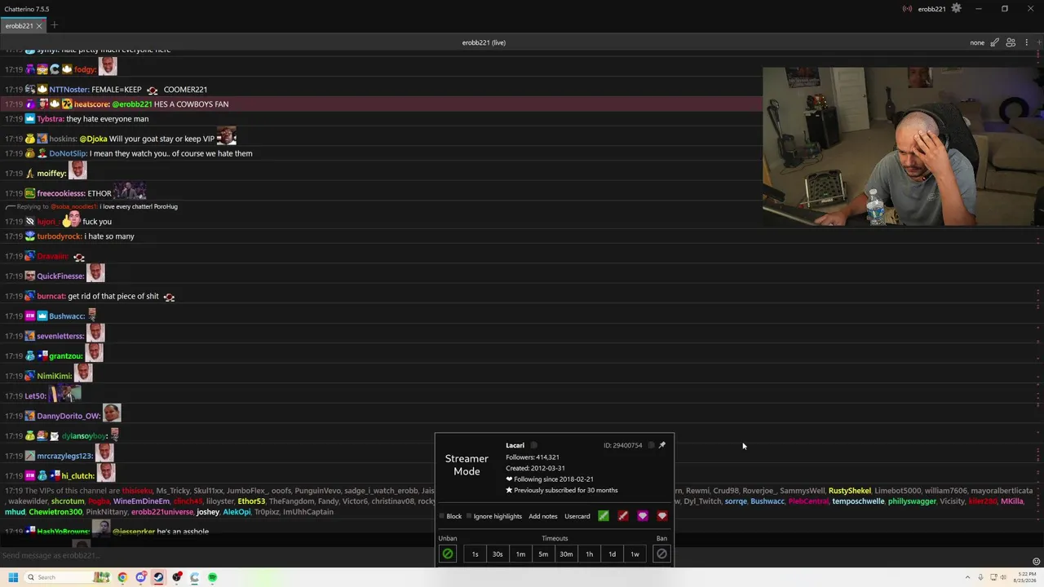Open Windows Start menu
The image size is (1044, 587).
click(13, 577)
